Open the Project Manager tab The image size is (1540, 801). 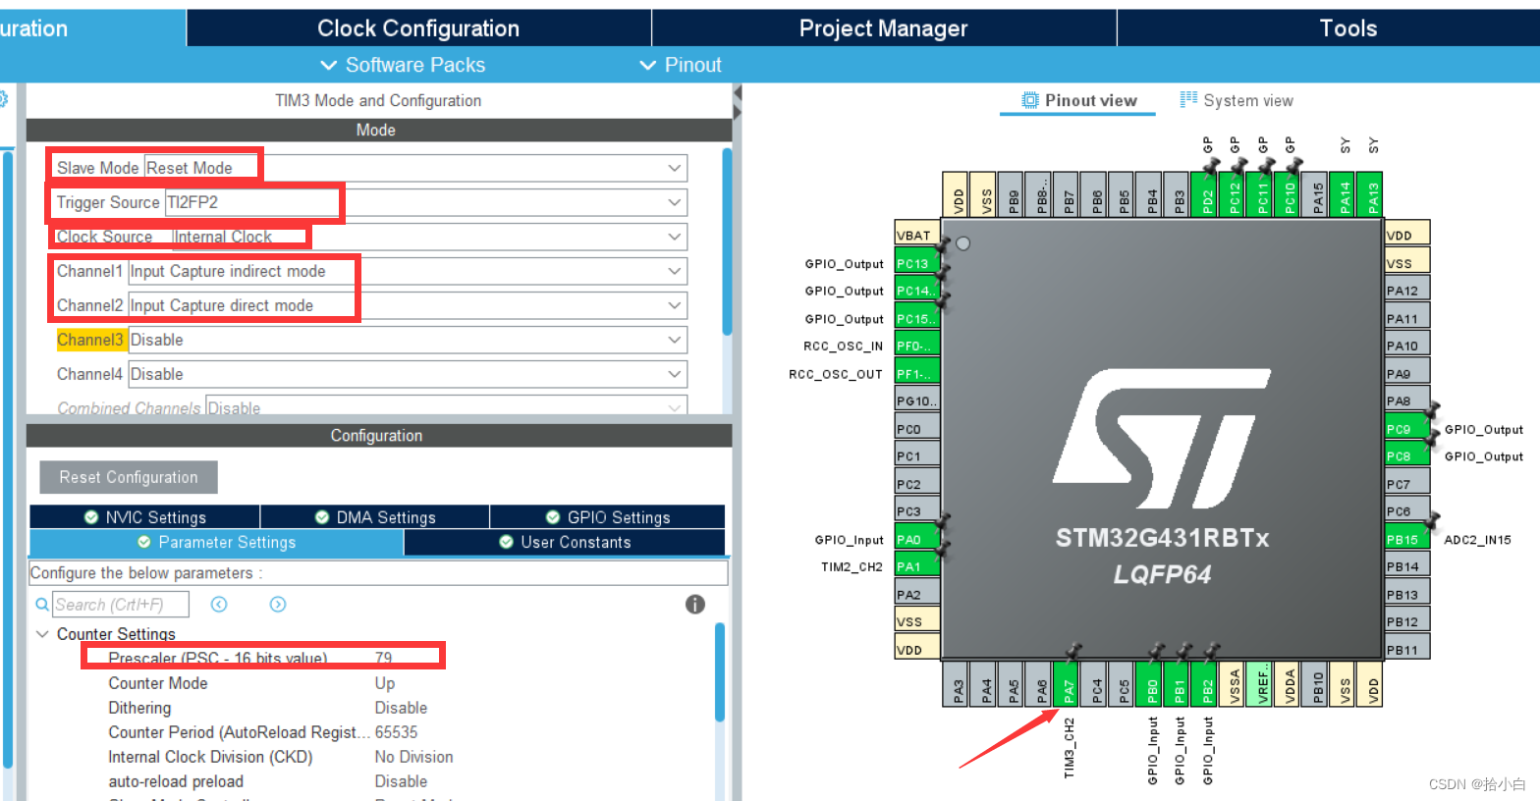[883, 28]
